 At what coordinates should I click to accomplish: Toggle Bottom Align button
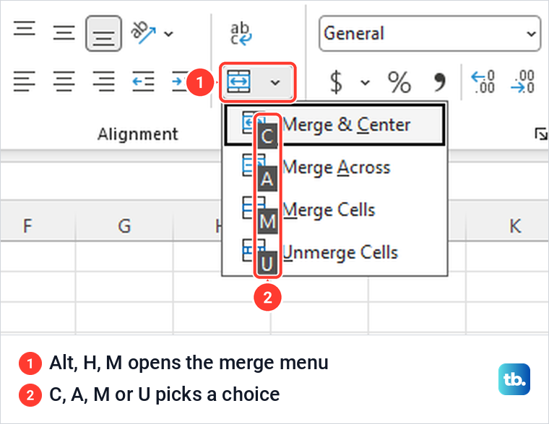point(103,34)
